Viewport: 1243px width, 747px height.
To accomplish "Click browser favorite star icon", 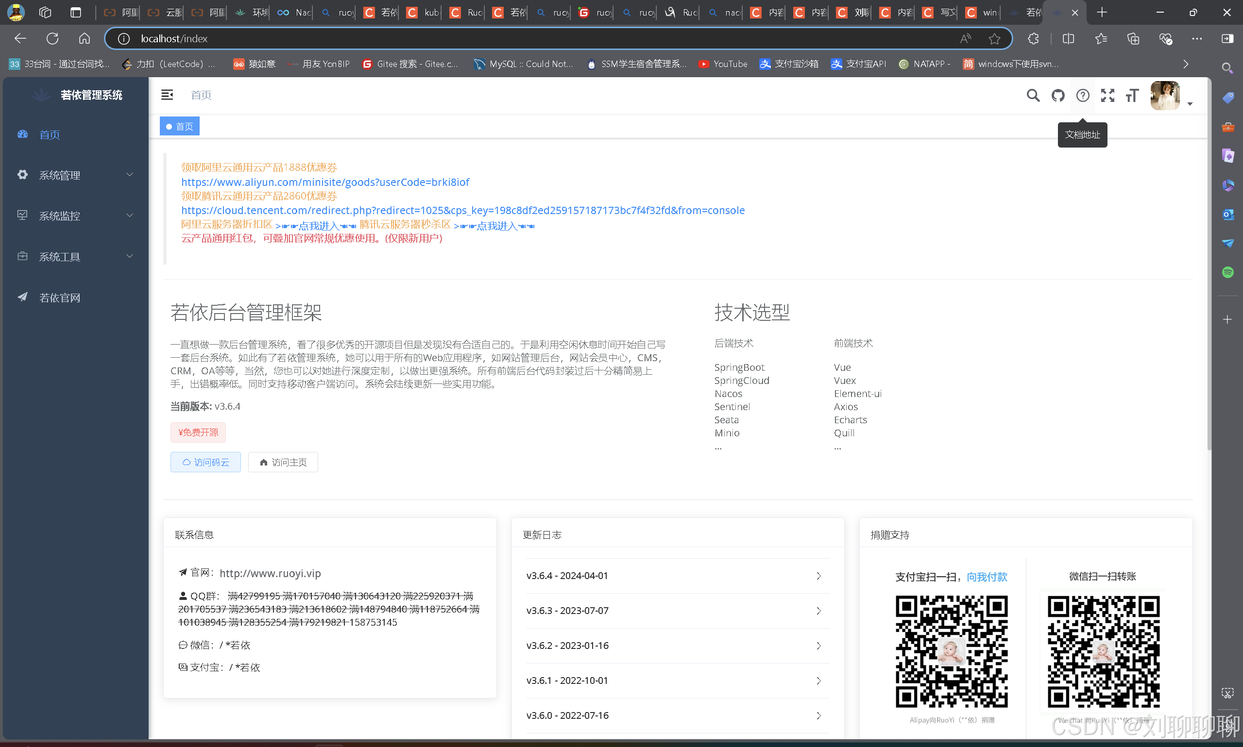I will [994, 39].
